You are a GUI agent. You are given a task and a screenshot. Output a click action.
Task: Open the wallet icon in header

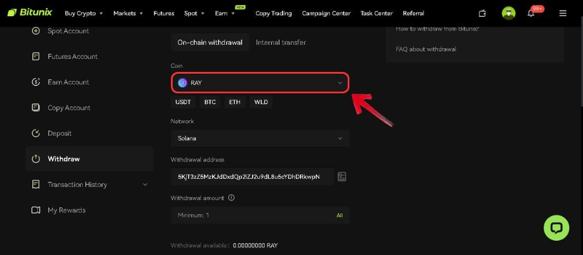(482, 13)
